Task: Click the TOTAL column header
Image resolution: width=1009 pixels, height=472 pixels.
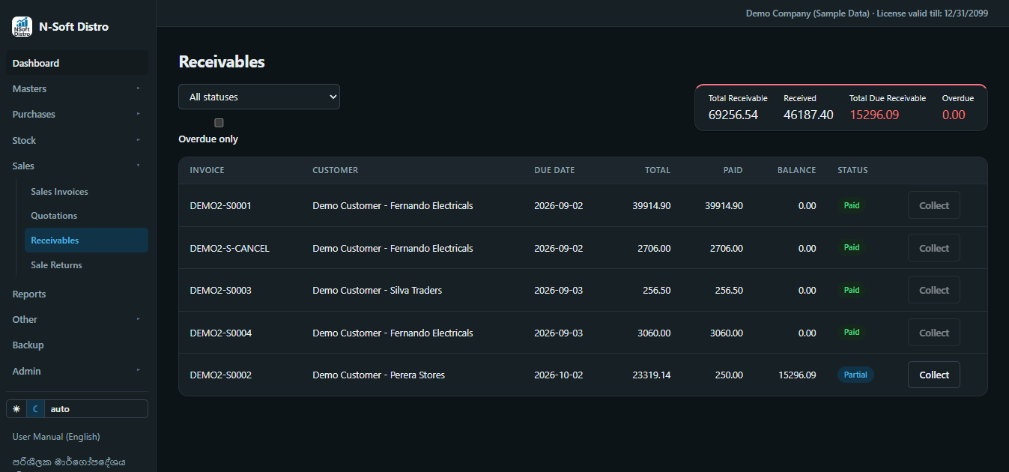Action: [x=658, y=170]
